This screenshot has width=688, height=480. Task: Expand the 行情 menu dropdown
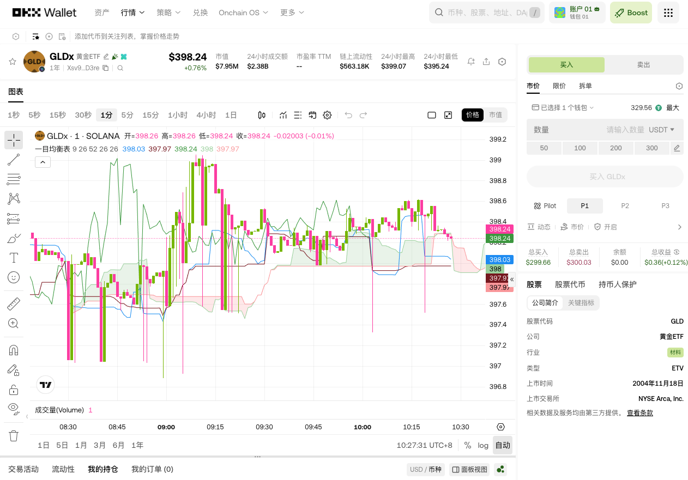(132, 13)
